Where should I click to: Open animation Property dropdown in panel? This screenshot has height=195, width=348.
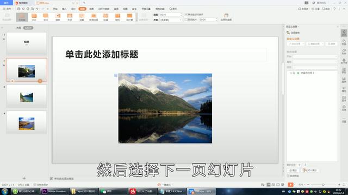click(315, 62)
